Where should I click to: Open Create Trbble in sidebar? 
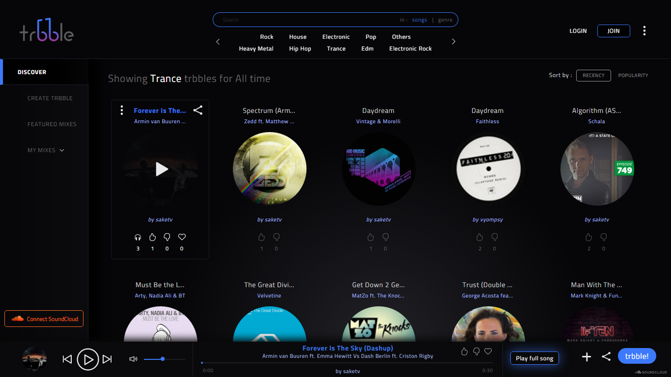50,98
